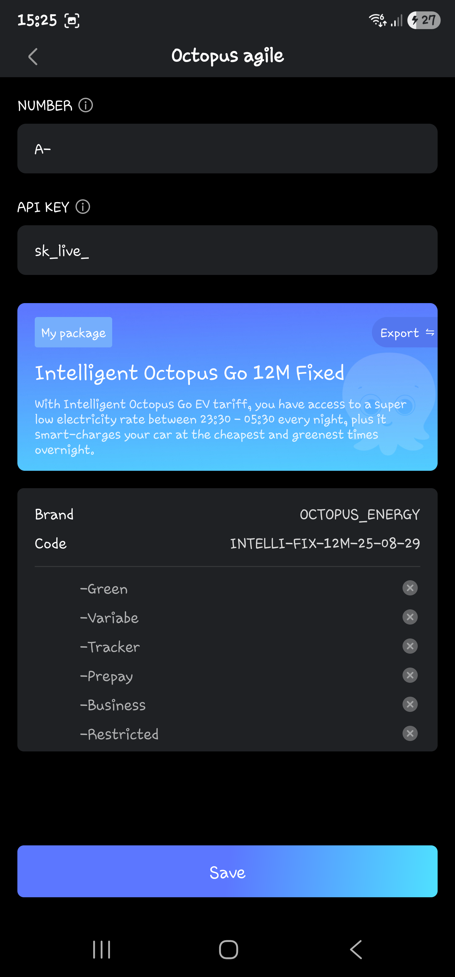455x977 pixels.
Task: Remove the -Prepay entry
Action: 409,675
